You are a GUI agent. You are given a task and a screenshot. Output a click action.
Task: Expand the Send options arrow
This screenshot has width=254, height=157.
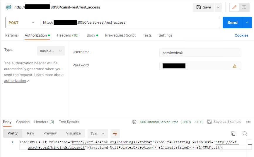pyautogui.click(x=247, y=23)
